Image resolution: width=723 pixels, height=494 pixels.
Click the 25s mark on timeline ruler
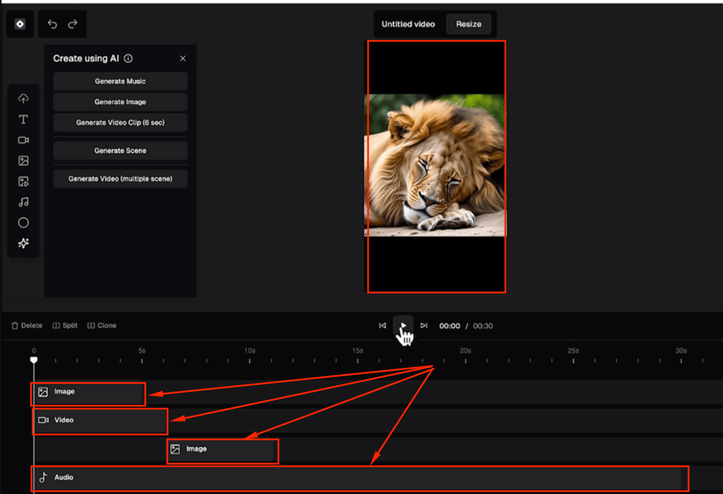click(x=573, y=351)
